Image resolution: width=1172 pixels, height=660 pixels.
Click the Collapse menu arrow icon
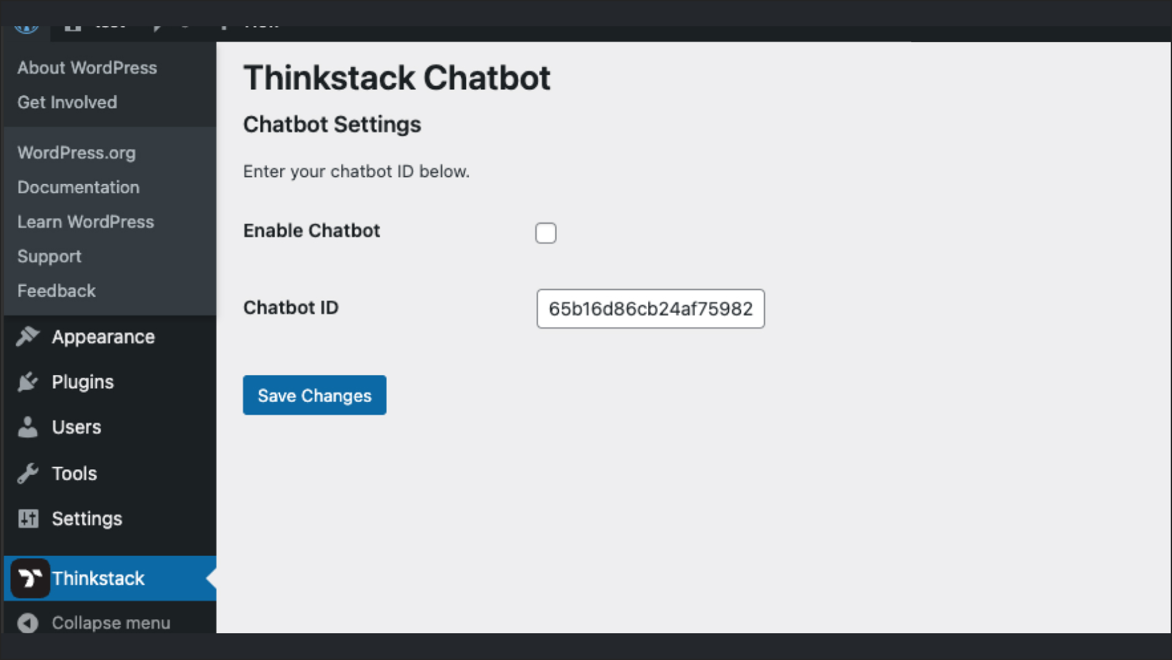27,622
